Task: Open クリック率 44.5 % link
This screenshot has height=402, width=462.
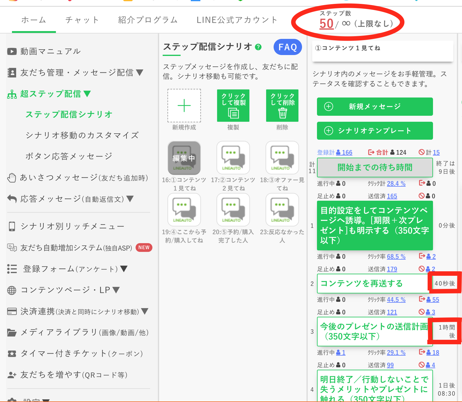Action: tap(396, 300)
